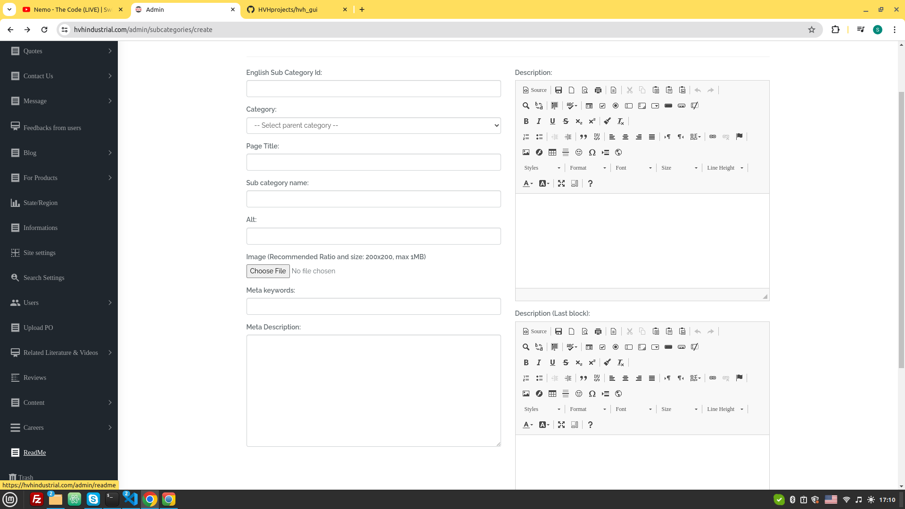Viewport: 905px width, 509px height.
Task: Click IFrame globe icon in Description editor
Action: (x=618, y=152)
